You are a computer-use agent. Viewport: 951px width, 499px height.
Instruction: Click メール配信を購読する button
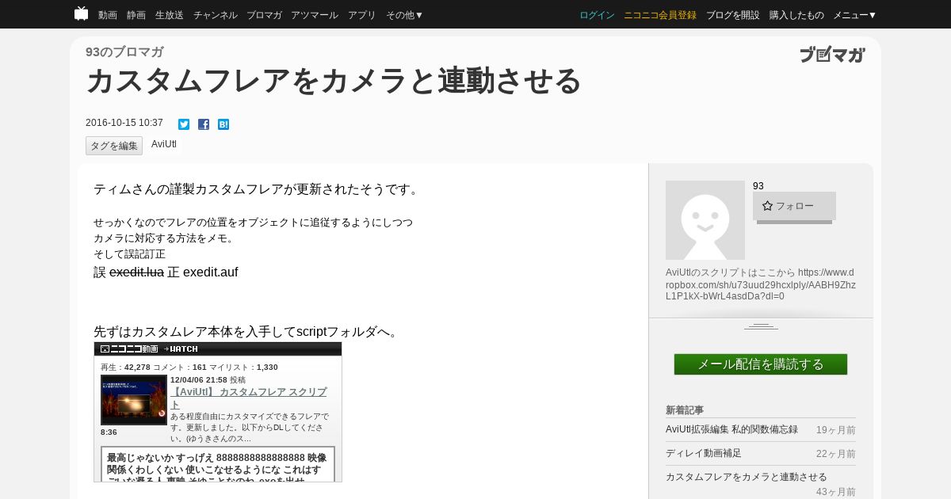click(x=761, y=364)
